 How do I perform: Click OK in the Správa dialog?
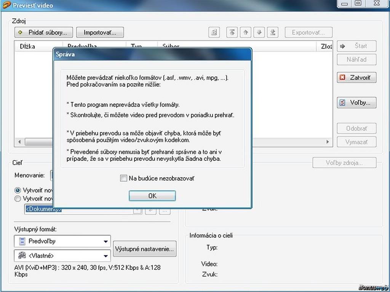point(152,196)
